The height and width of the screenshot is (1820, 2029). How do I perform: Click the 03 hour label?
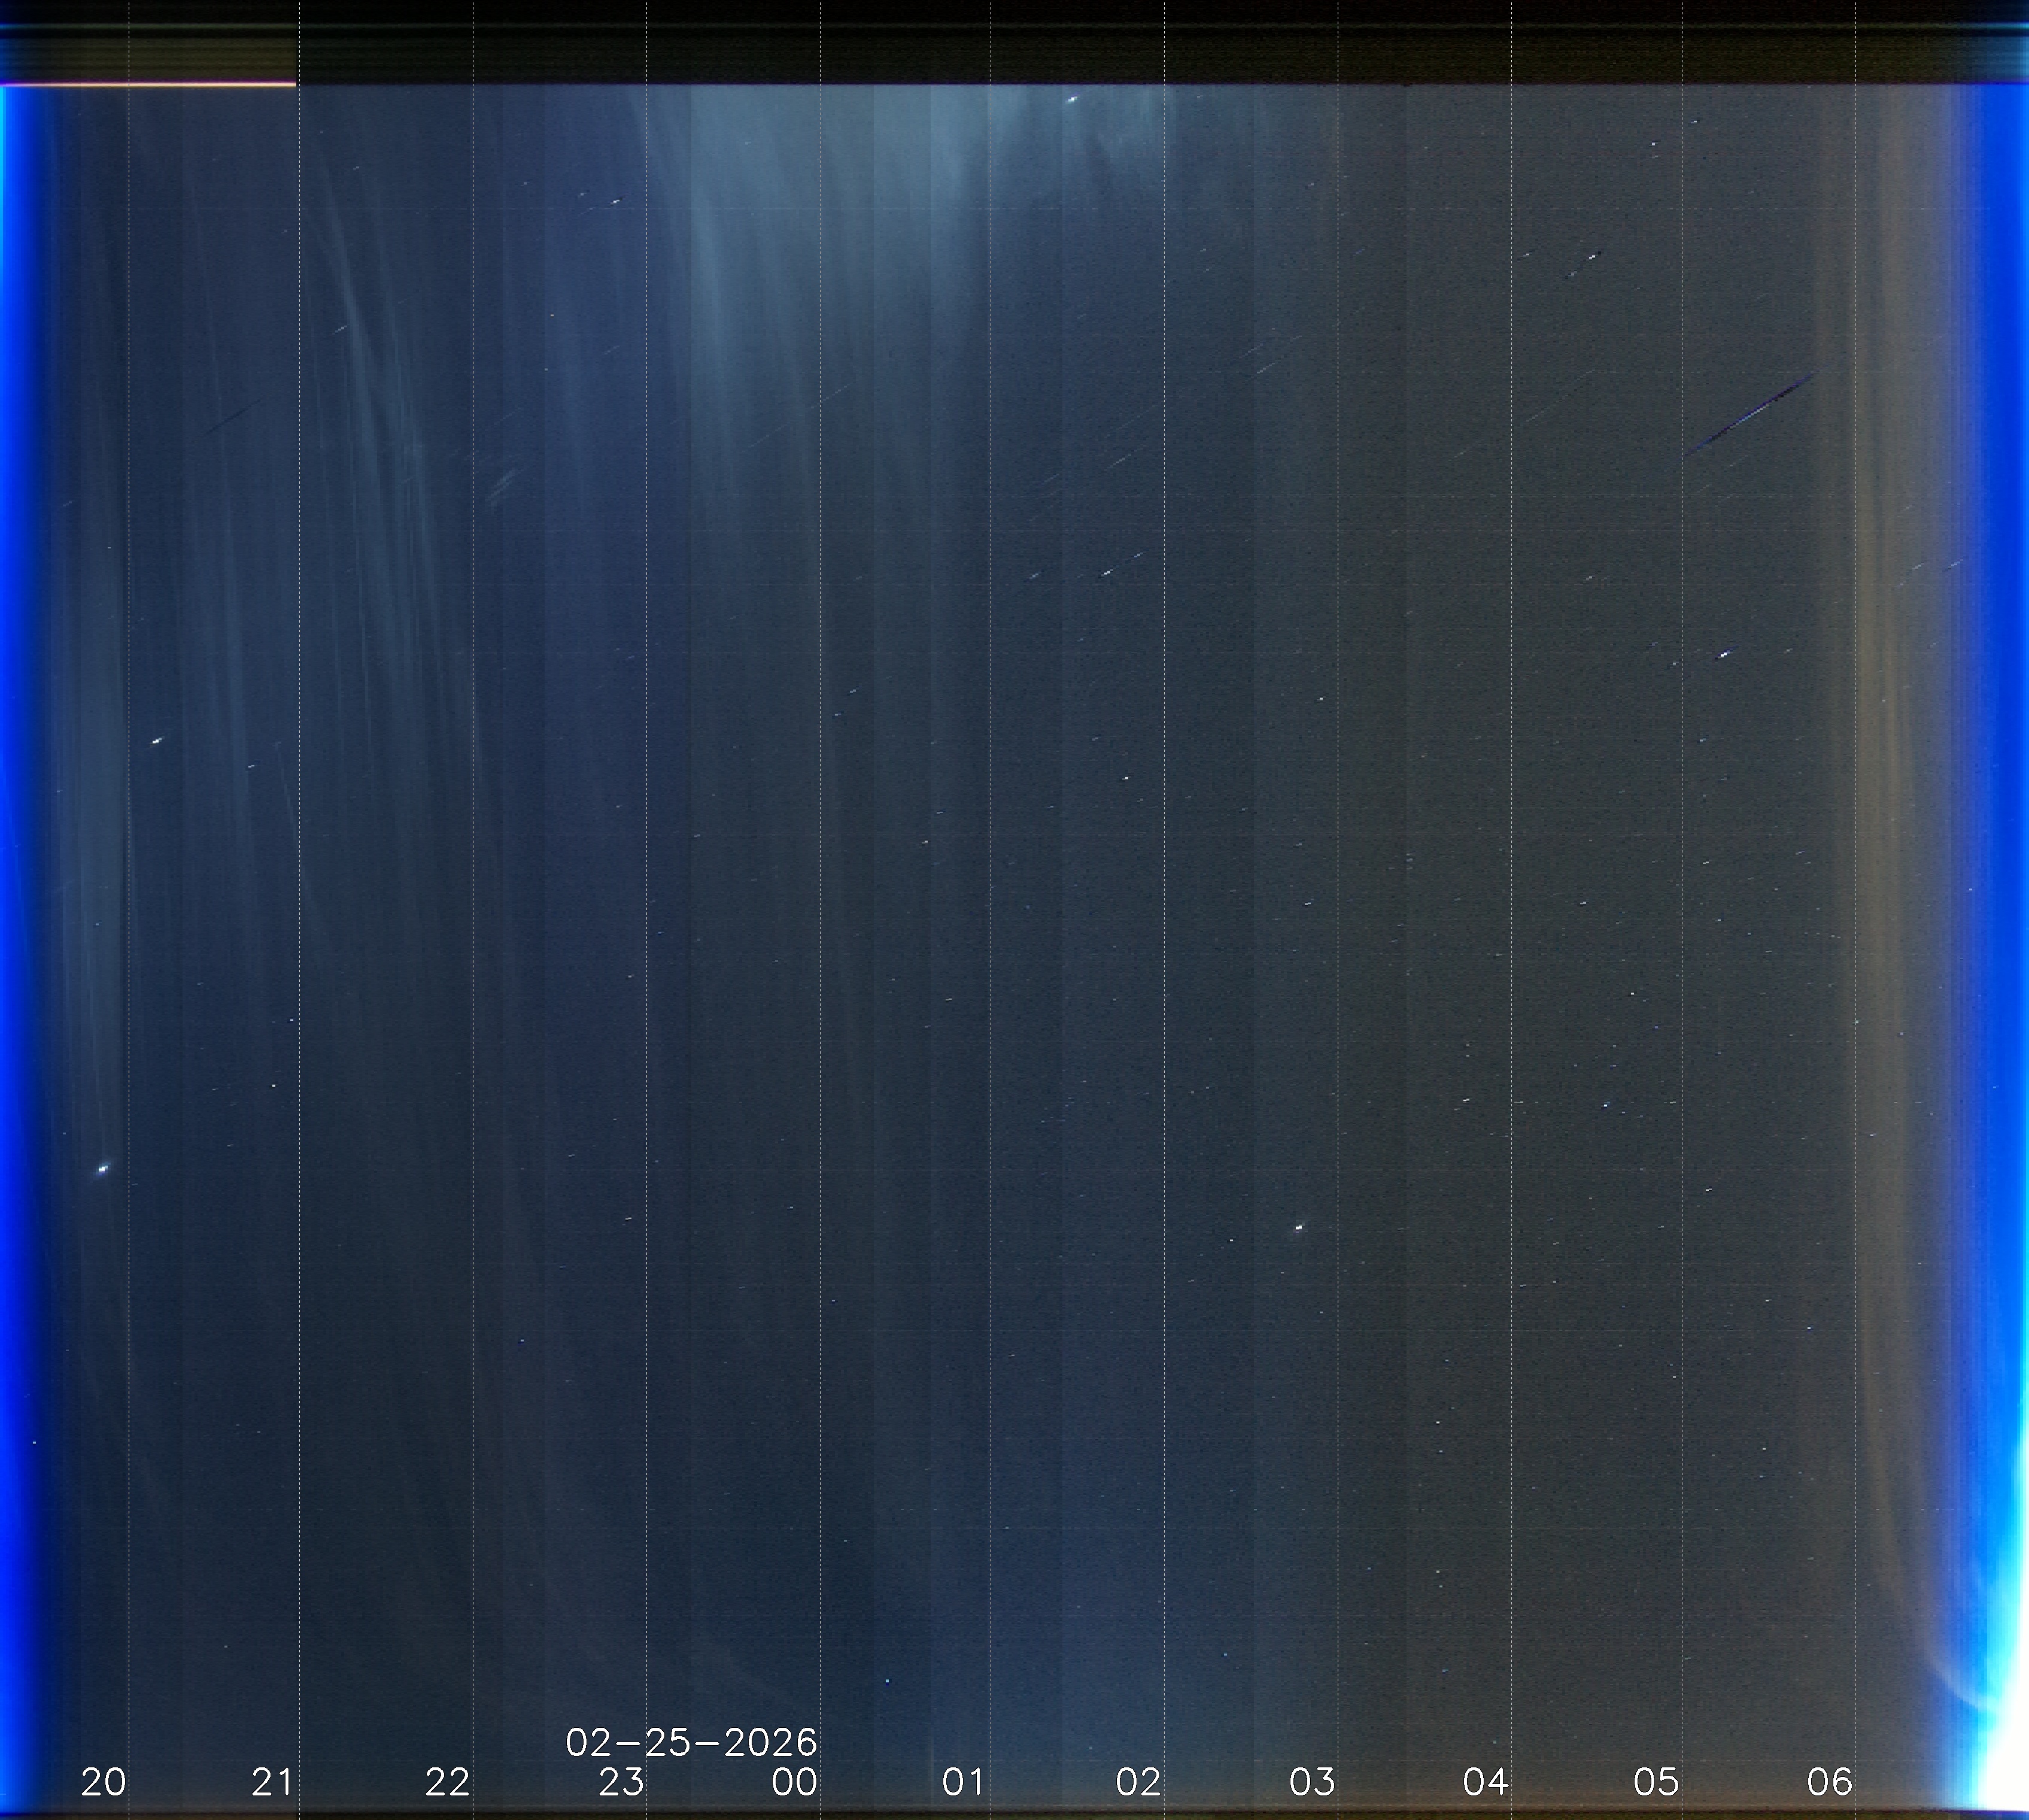tap(1311, 1781)
